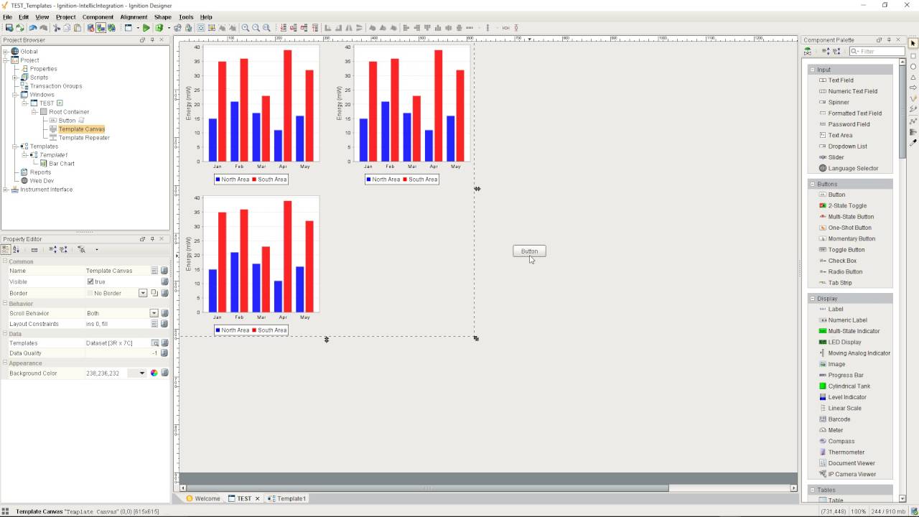919x517 pixels.
Task: Activate the Selection arrow tool
Action: 913,44
